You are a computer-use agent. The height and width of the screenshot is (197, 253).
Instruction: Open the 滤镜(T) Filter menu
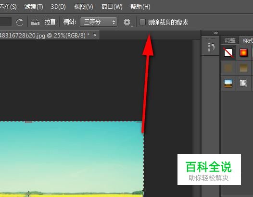click(x=34, y=7)
